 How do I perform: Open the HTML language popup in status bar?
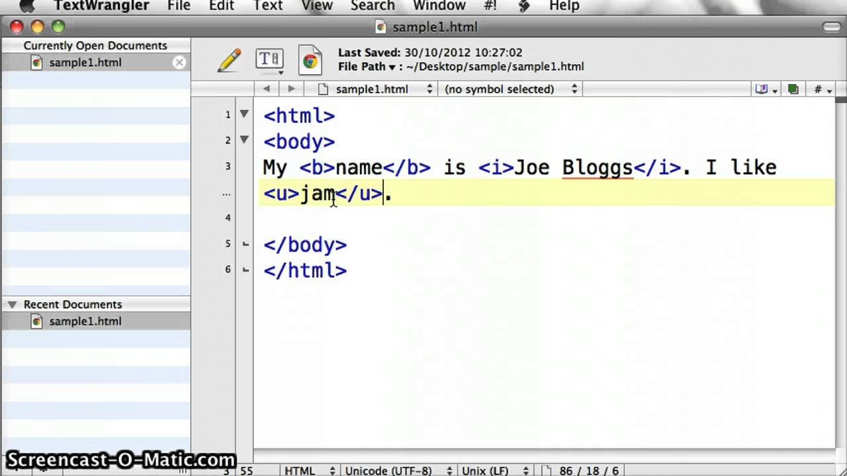(x=308, y=471)
